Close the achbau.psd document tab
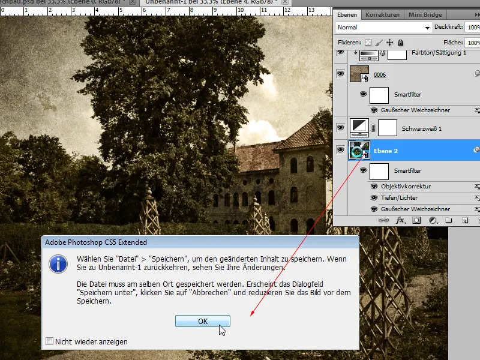 [133, 2]
